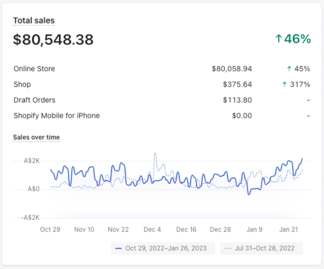
Task: Select the Online Store row label
Action: (x=34, y=69)
